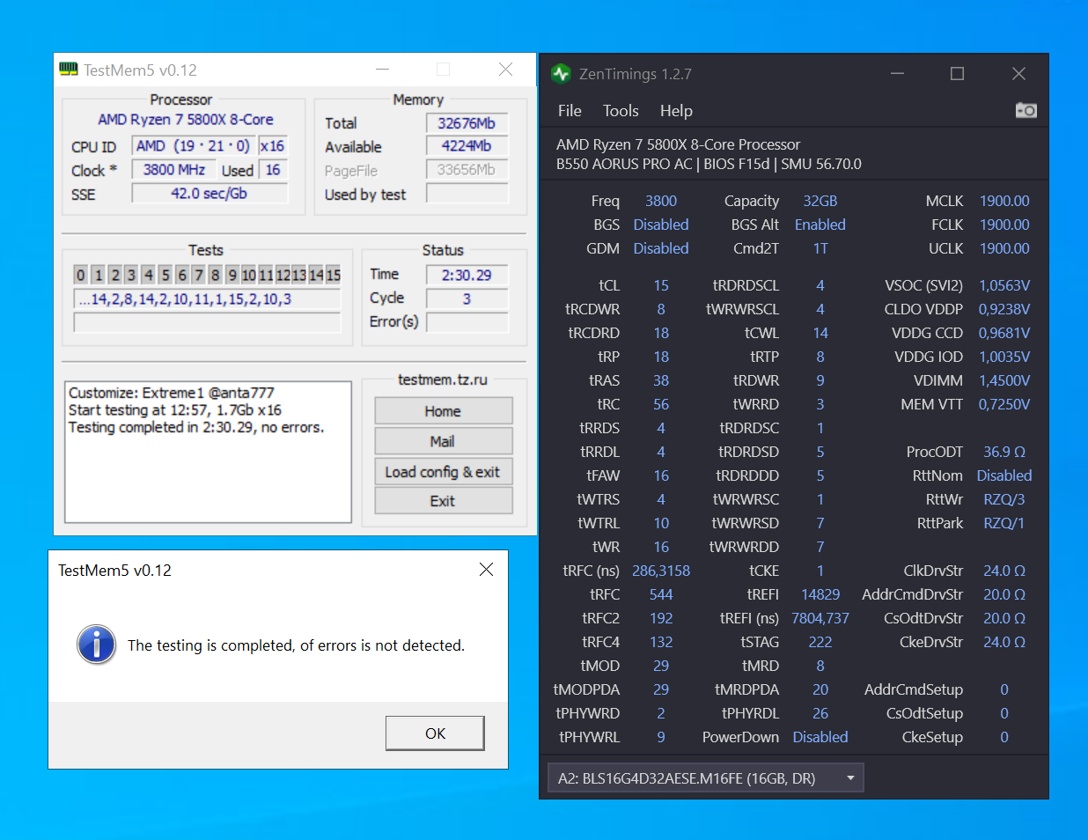Click the B550 AORUS PRO AC BIOS info line
Viewport: 1088px width, 840px height.
(x=709, y=164)
